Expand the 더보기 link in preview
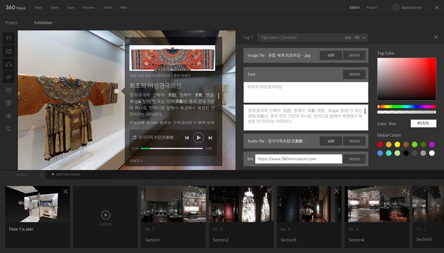 click(x=135, y=161)
